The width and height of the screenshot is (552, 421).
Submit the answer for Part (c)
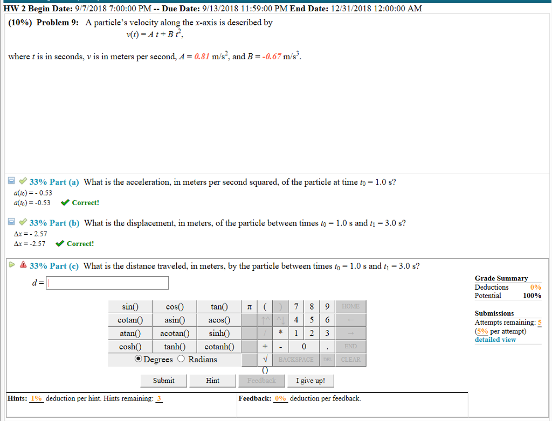click(x=163, y=381)
